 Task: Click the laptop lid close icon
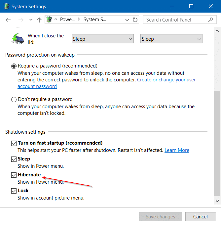click(x=18, y=39)
